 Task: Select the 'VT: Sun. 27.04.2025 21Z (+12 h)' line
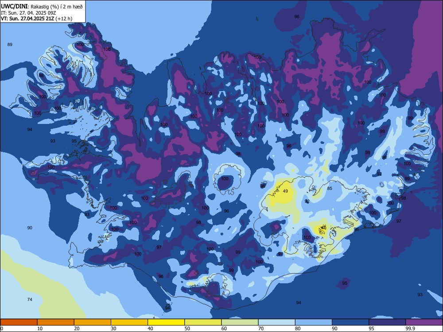click(x=36, y=19)
